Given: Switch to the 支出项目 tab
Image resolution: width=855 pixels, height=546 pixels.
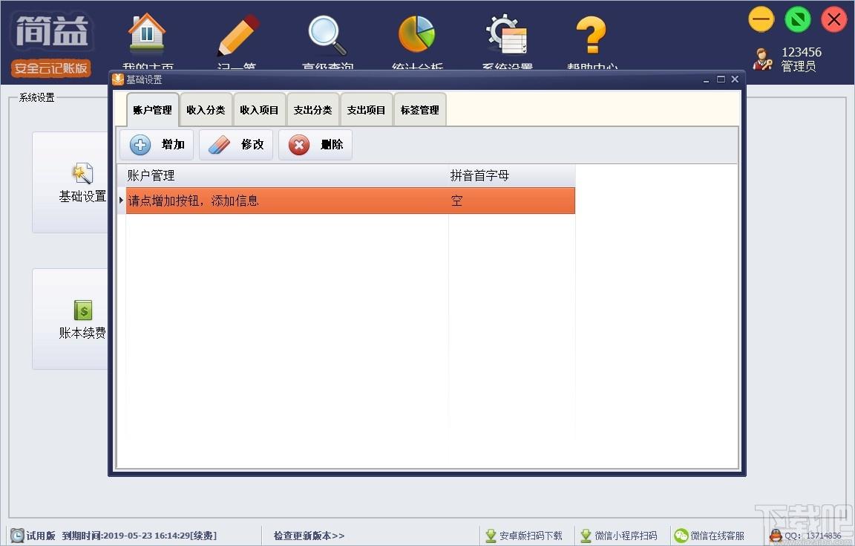Looking at the screenshot, I should (366, 110).
